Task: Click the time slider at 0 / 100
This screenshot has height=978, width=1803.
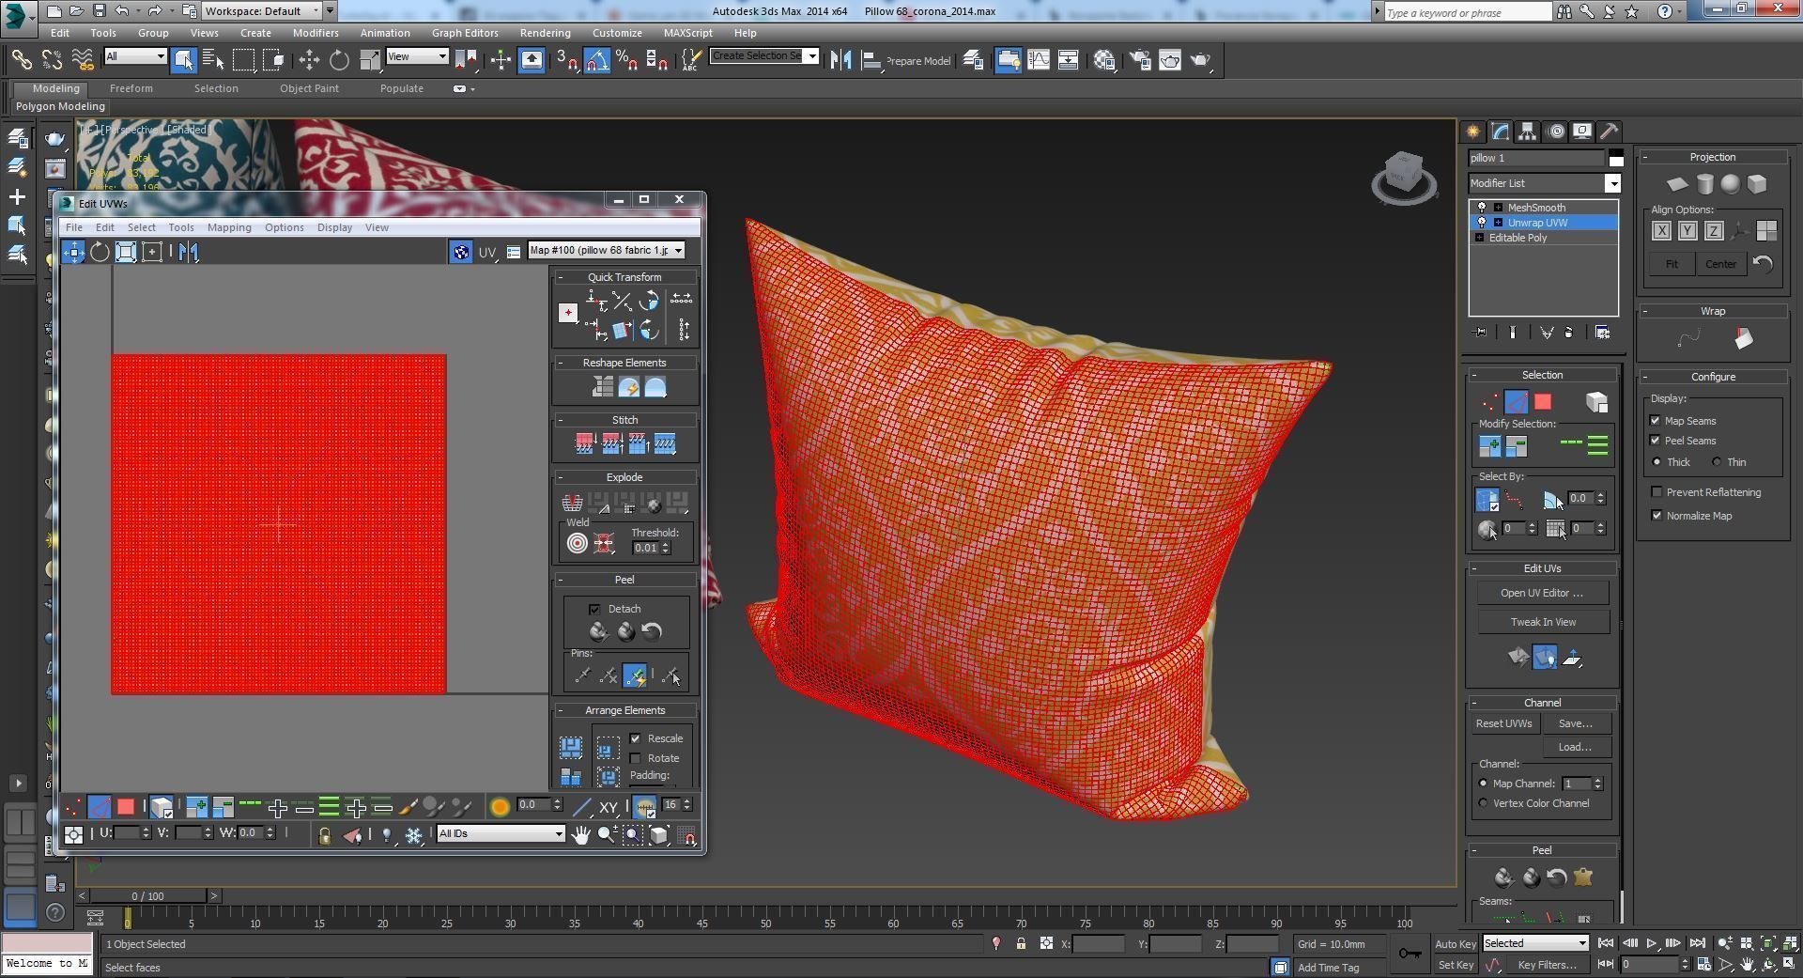Action: [147, 896]
